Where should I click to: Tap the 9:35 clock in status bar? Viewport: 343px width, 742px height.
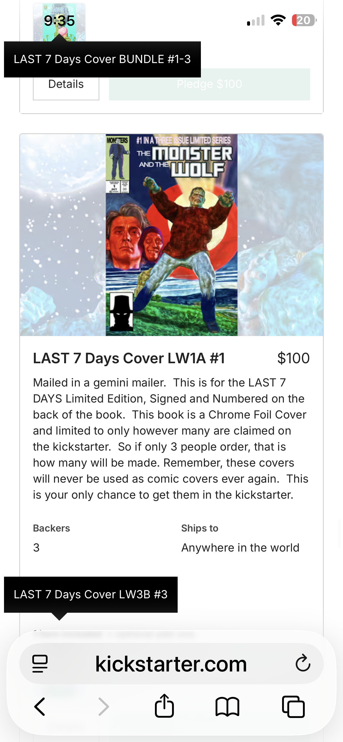click(59, 21)
